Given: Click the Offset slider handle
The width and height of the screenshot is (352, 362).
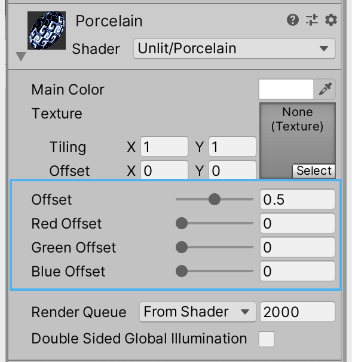Looking at the screenshot, I should click(x=215, y=199).
